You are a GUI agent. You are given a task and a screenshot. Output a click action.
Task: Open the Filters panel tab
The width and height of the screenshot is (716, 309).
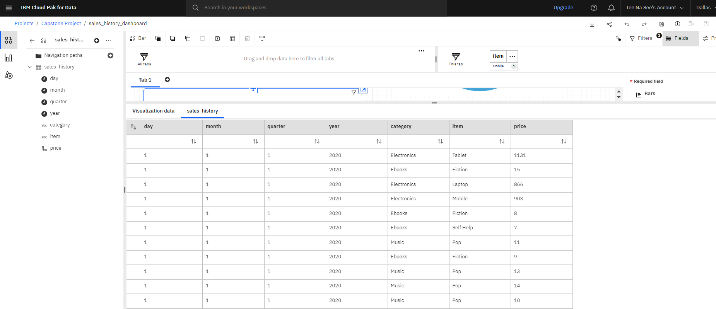click(x=641, y=38)
